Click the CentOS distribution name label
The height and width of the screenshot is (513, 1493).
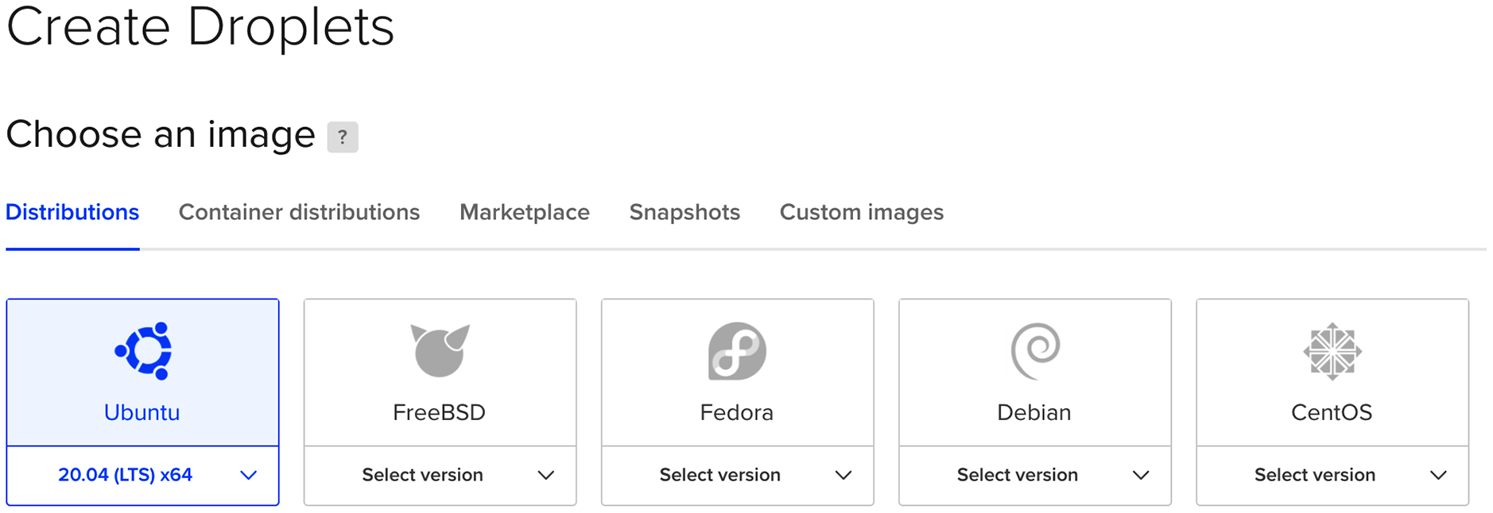pyautogui.click(x=1331, y=412)
